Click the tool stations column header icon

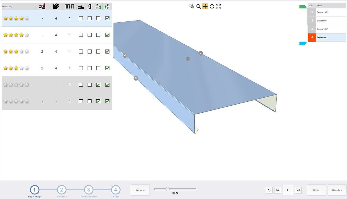(x=69, y=6)
